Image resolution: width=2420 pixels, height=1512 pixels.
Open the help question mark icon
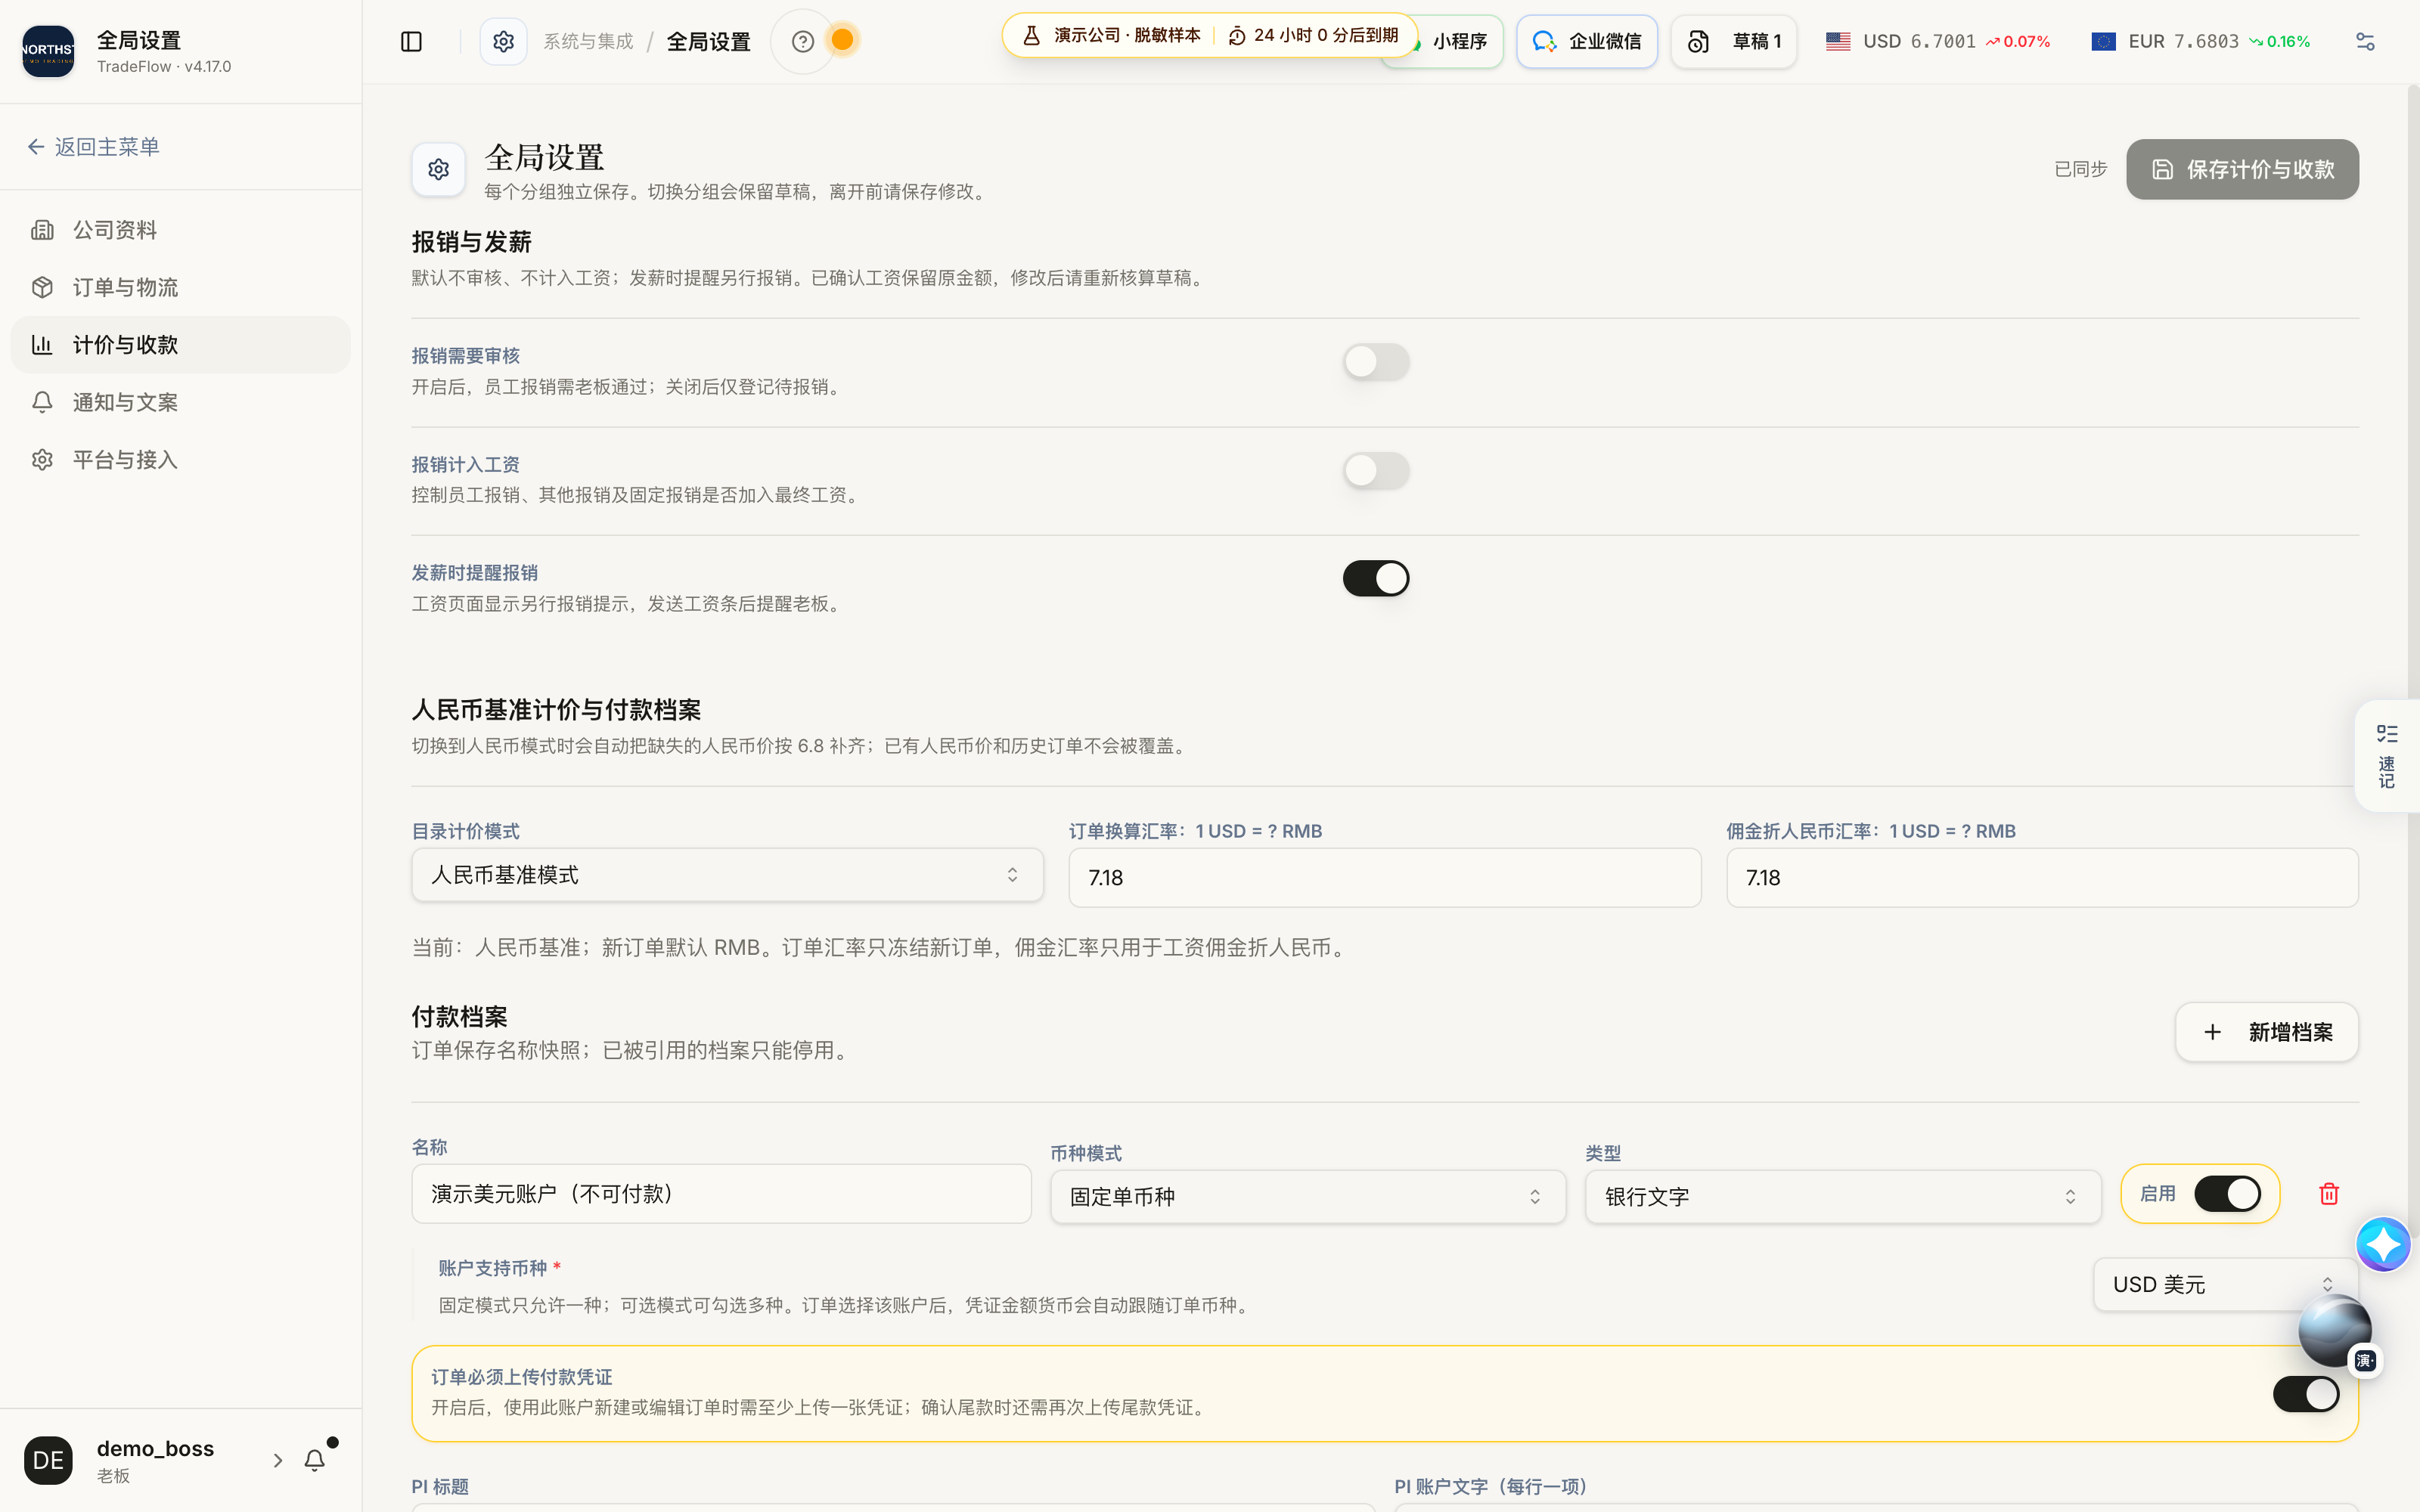click(x=802, y=41)
